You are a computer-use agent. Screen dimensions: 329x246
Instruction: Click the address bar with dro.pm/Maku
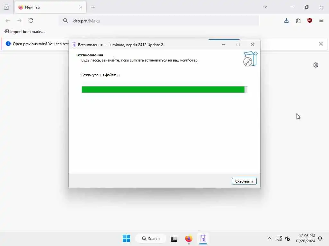[159, 21]
